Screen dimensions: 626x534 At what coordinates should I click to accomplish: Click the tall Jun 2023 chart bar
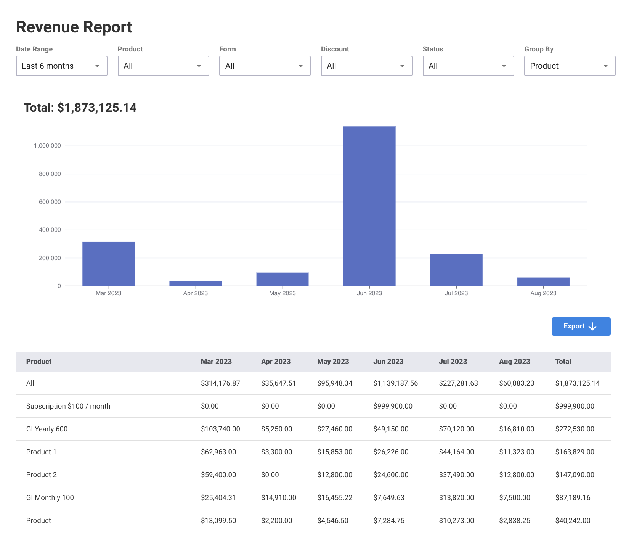(369, 206)
